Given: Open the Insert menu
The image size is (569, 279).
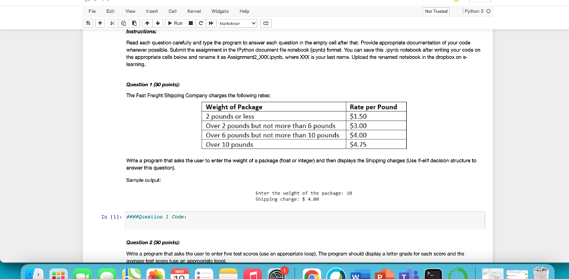Looking at the screenshot, I should coord(152,11).
